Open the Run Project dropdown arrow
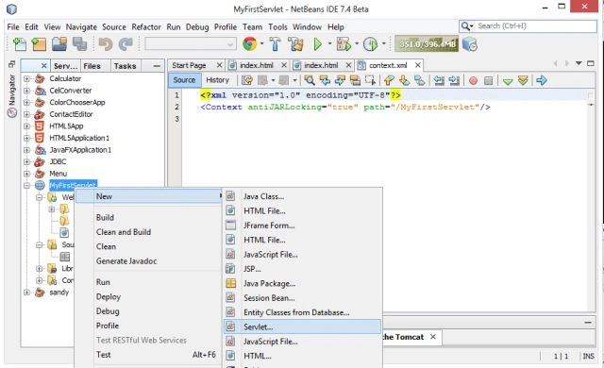This screenshot has width=604, height=368. coord(329,43)
